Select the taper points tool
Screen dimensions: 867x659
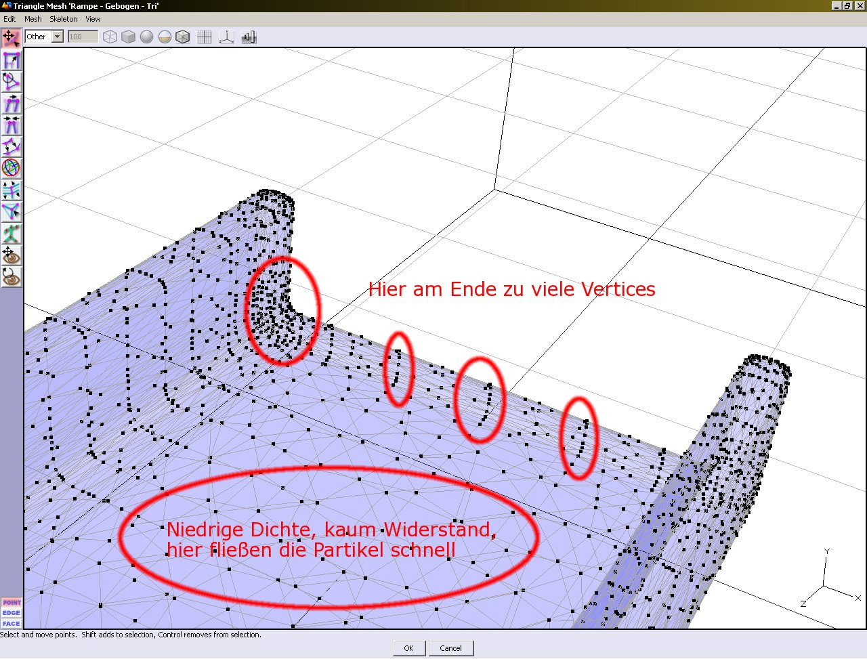point(11,125)
